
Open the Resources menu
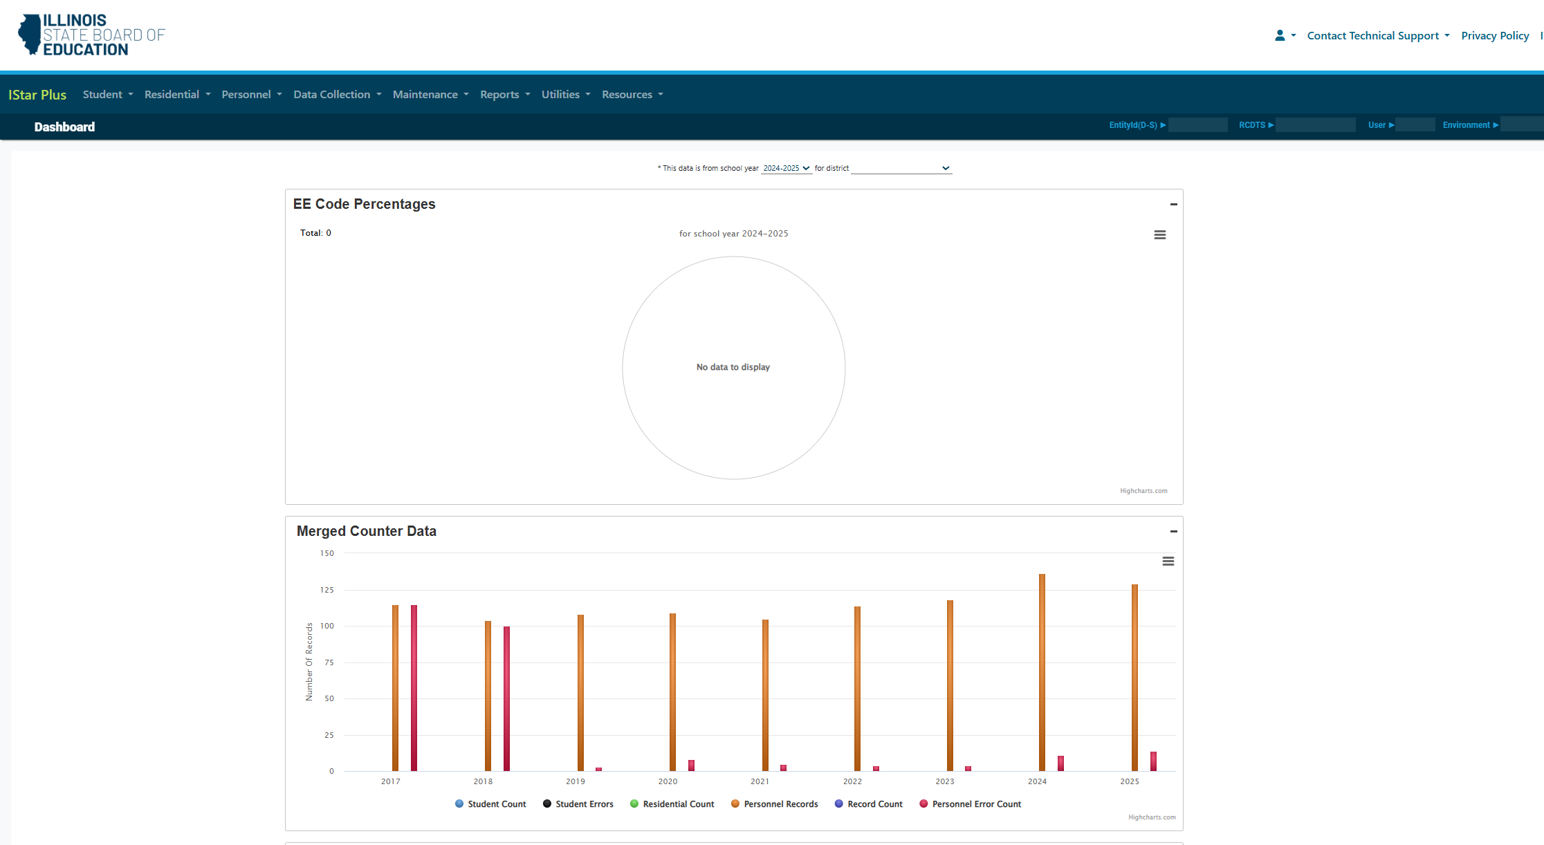pyautogui.click(x=632, y=94)
